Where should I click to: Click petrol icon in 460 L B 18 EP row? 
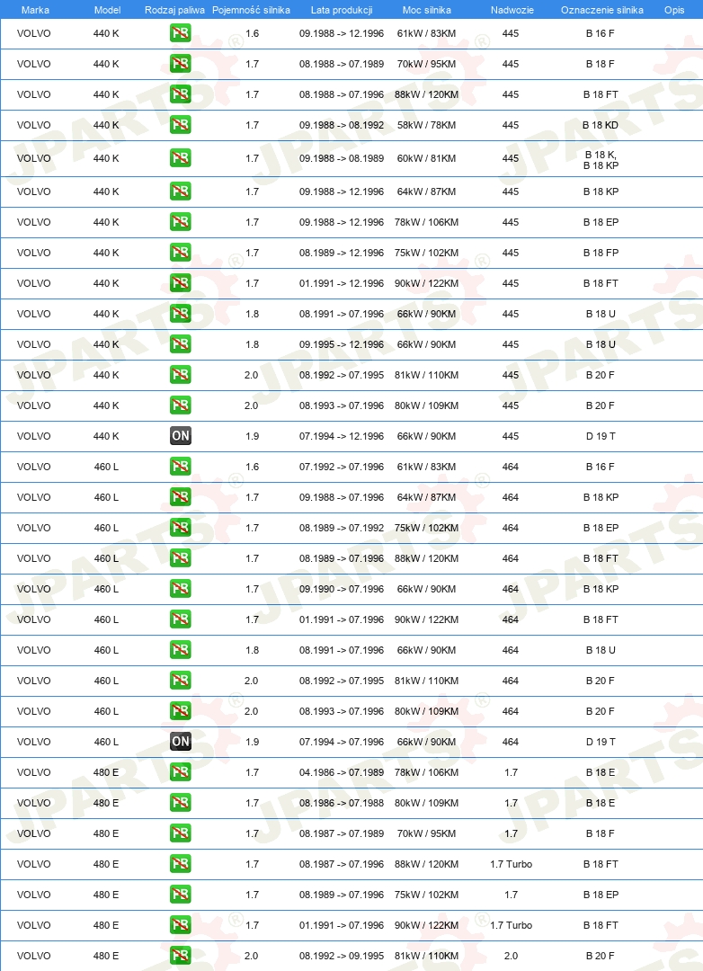[x=180, y=528]
